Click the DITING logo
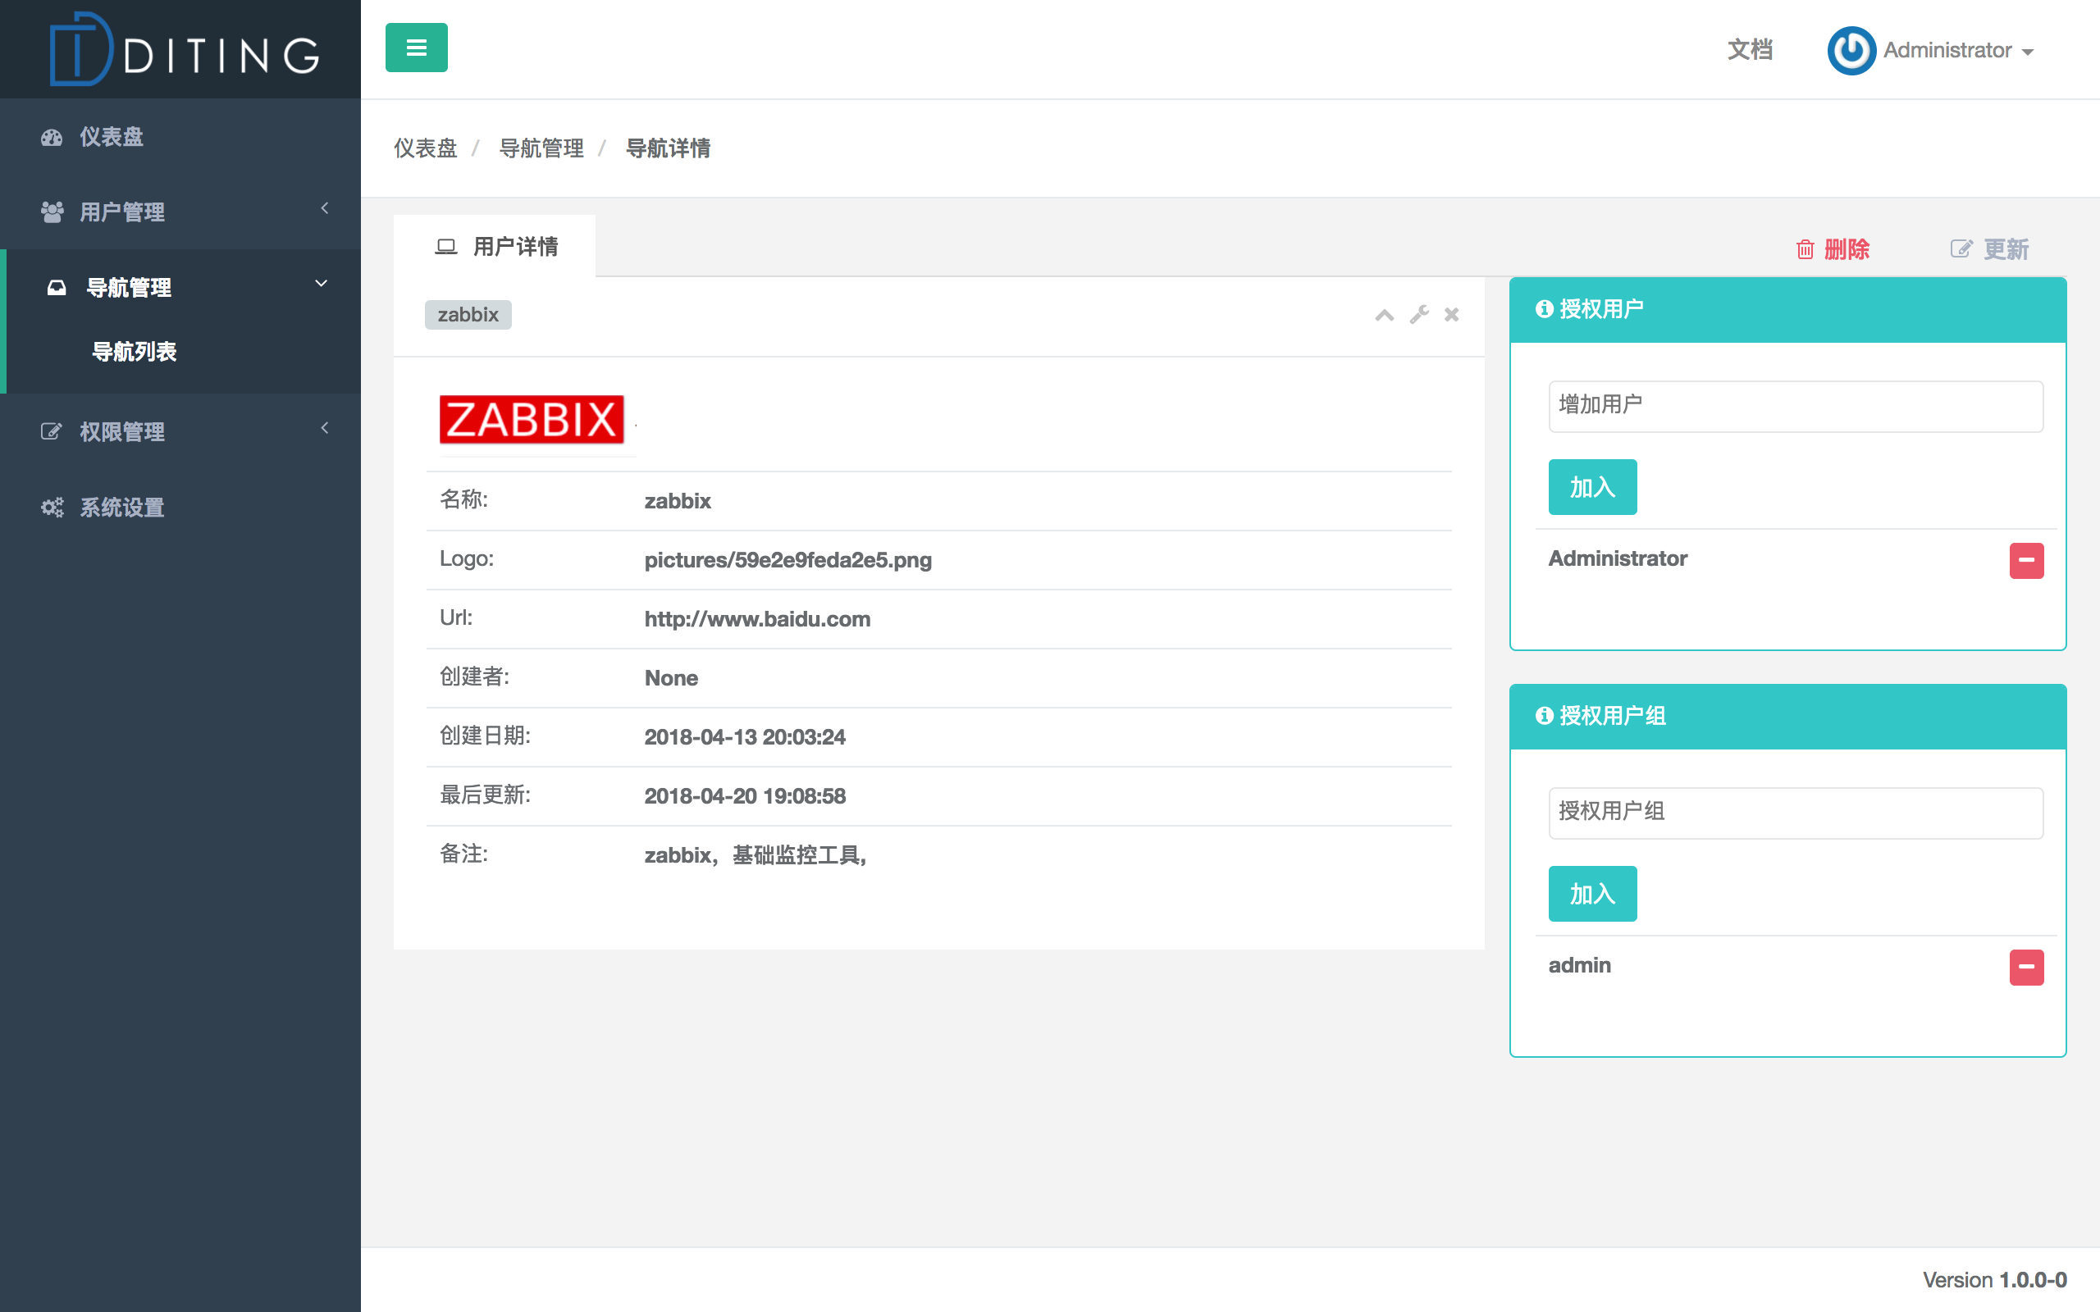 click(184, 49)
